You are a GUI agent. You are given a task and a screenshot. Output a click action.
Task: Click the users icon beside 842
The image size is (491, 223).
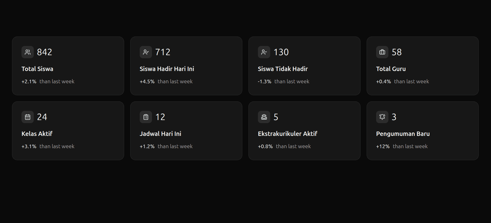(28, 52)
